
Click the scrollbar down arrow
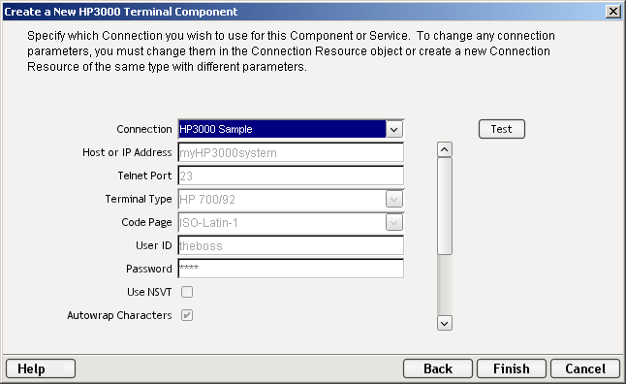click(x=445, y=323)
